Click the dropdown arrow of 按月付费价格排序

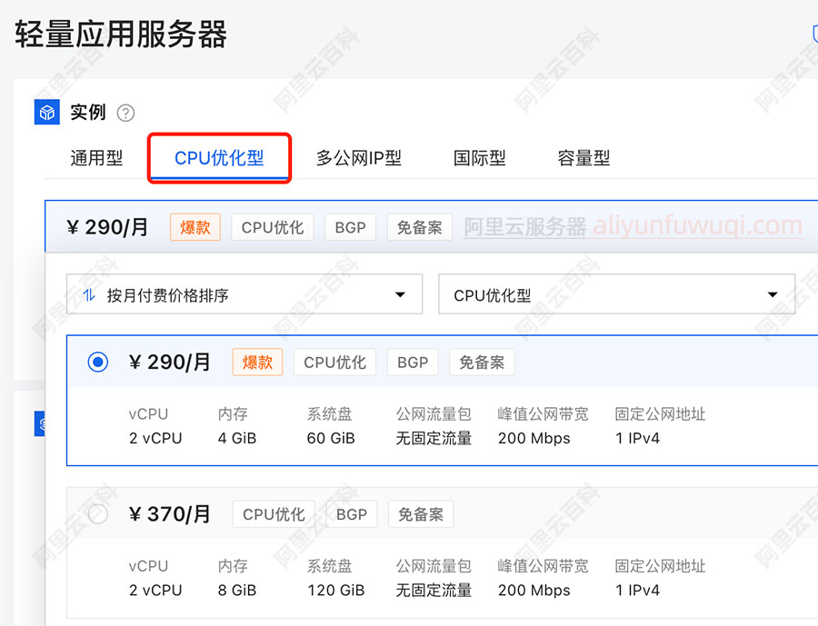[400, 294]
